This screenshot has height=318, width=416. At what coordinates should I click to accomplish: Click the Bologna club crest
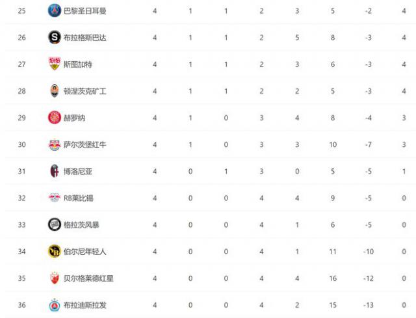(55, 171)
